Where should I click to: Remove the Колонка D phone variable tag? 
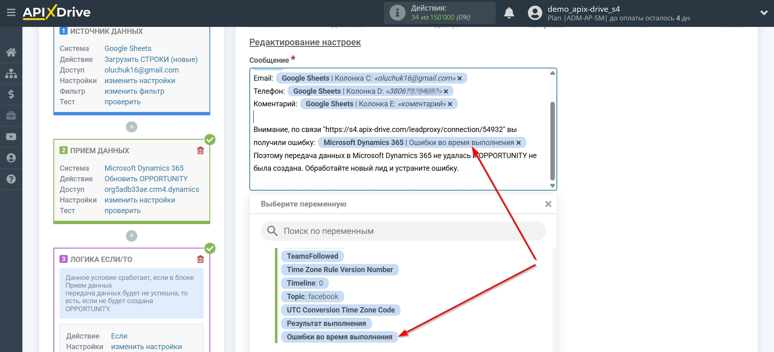pos(446,91)
